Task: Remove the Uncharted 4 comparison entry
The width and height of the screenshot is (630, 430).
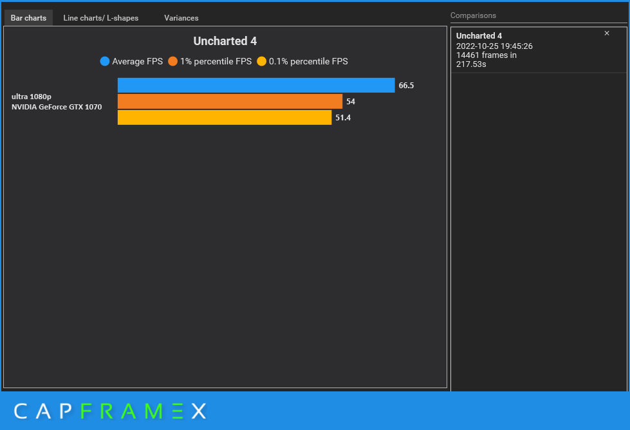Action: tap(607, 33)
